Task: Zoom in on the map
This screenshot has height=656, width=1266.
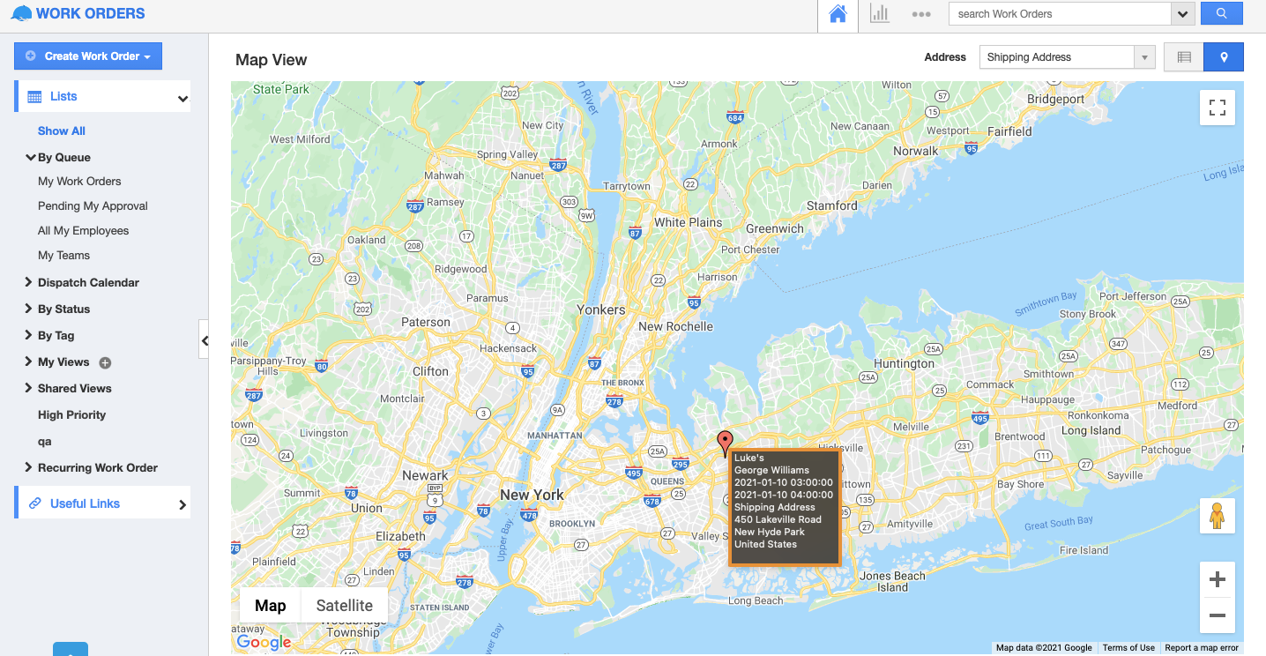Action: pyautogui.click(x=1218, y=579)
